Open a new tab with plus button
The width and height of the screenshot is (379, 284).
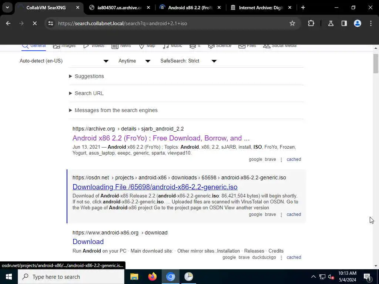303,7
